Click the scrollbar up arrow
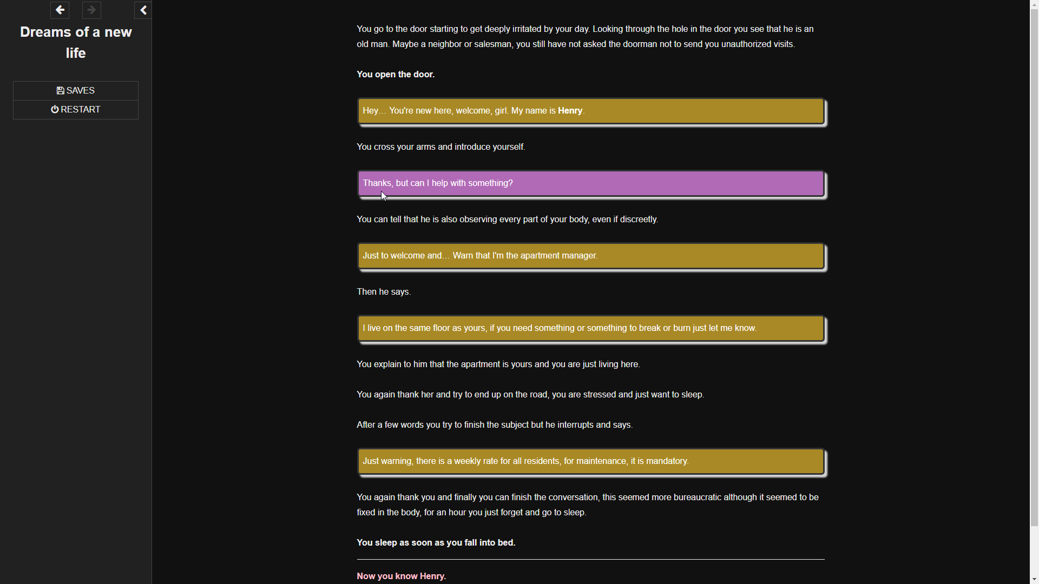Screen dimensions: 1039x584 click(1034, 4)
